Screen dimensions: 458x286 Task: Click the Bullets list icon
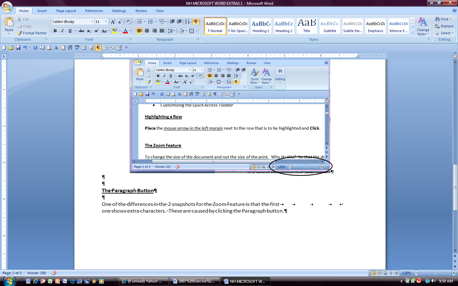(140, 22)
